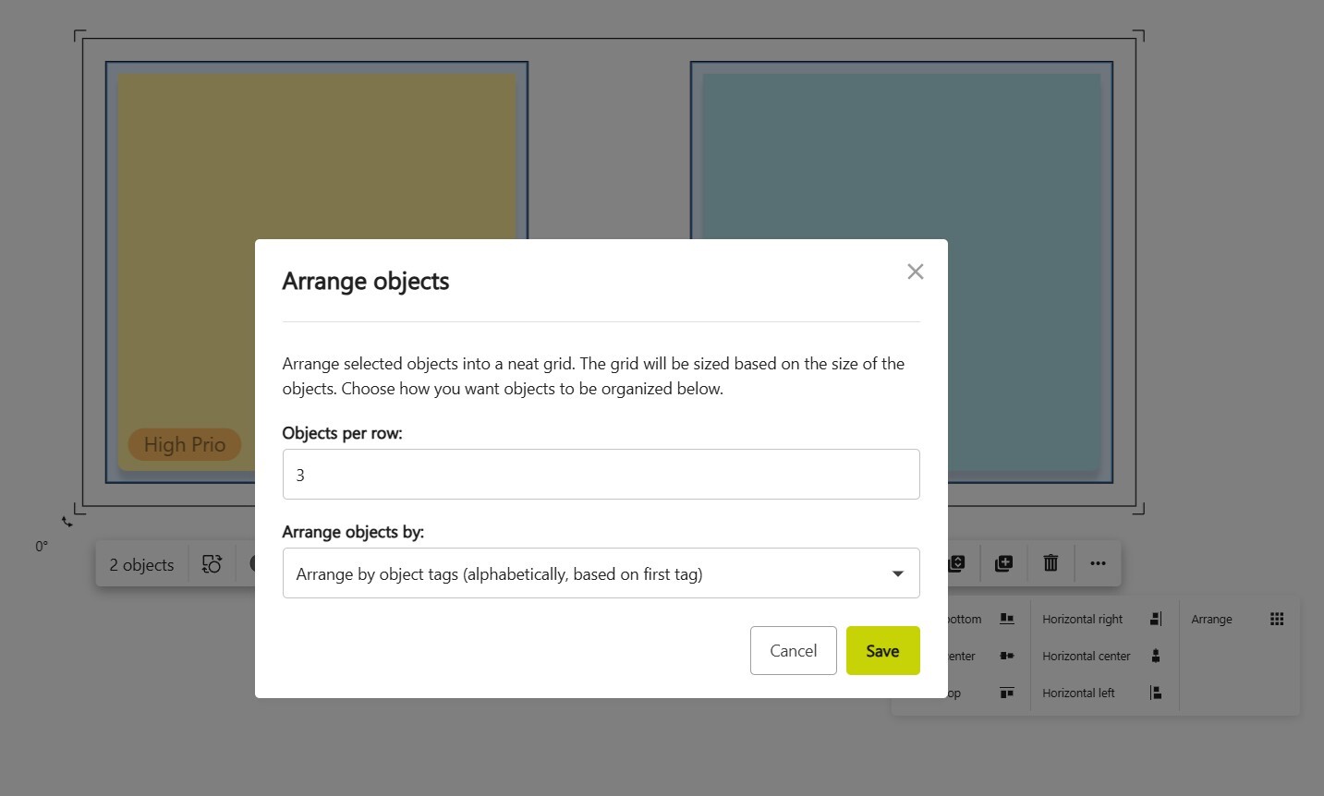Align objects to vertical center icon
The image size is (1324, 796).
coord(1007,656)
